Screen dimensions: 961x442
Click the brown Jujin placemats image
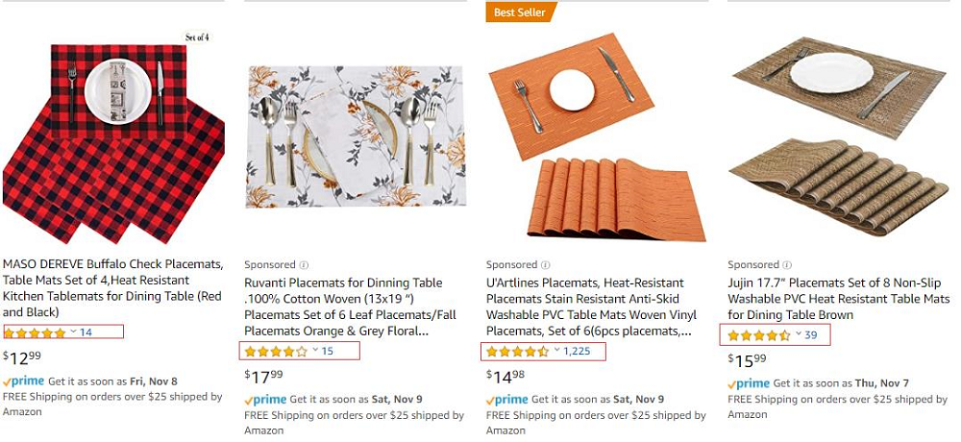(838, 139)
